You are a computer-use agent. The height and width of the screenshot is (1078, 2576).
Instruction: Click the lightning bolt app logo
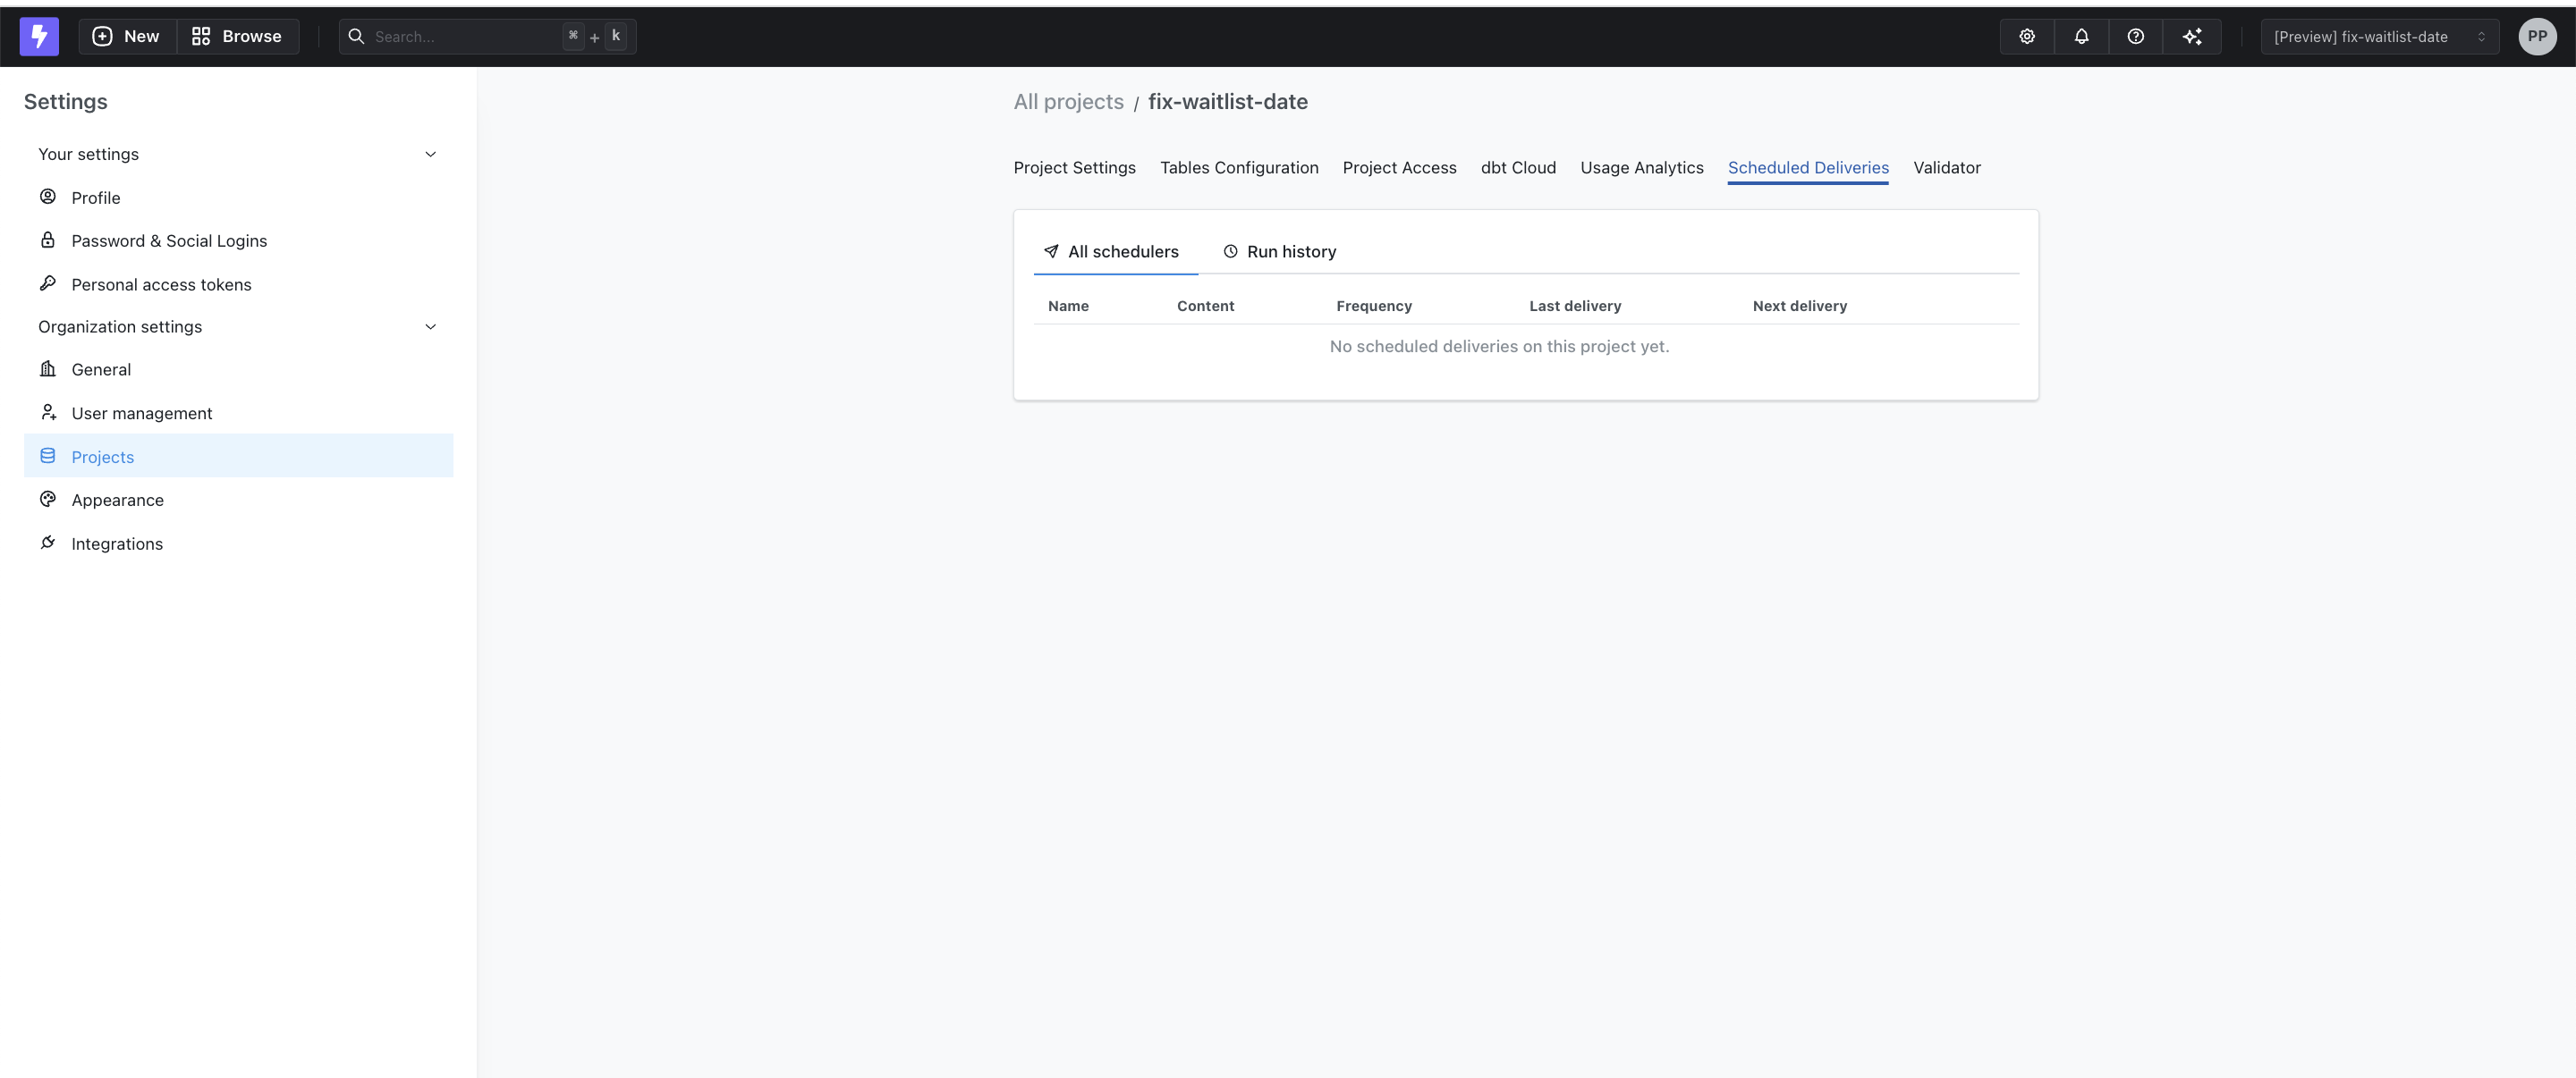(39, 36)
